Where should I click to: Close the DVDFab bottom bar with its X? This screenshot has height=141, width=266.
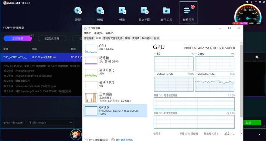coord(259,135)
